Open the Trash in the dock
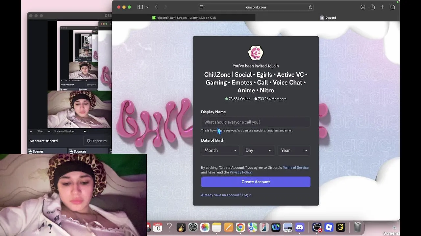Image resolution: width=421 pixels, height=236 pixels. coord(358,227)
